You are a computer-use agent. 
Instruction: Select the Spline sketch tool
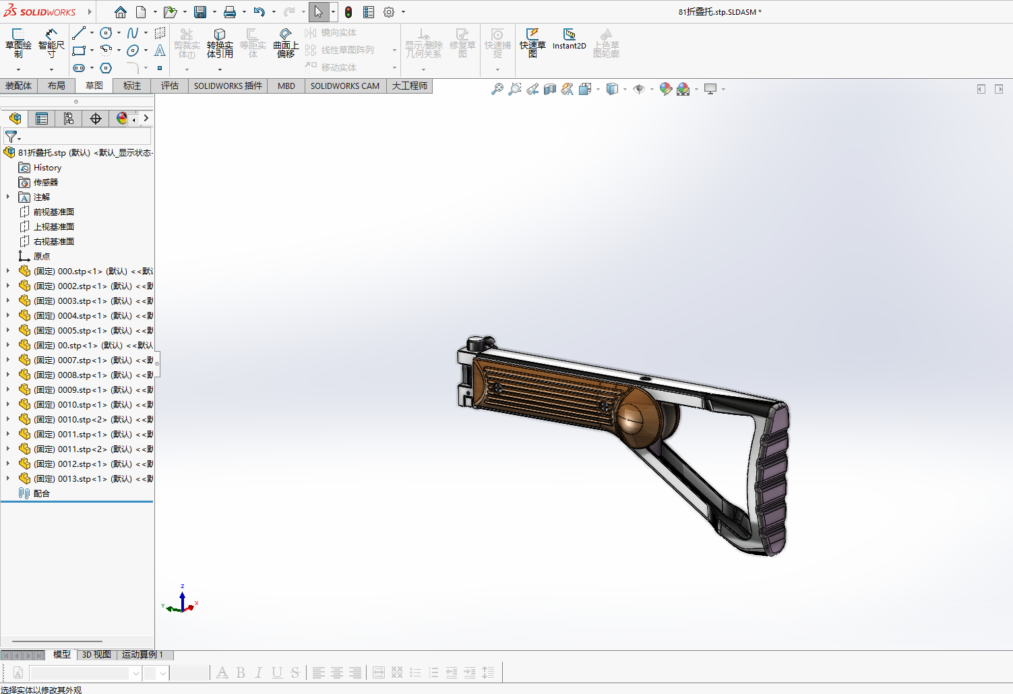click(x=133, y=32)
